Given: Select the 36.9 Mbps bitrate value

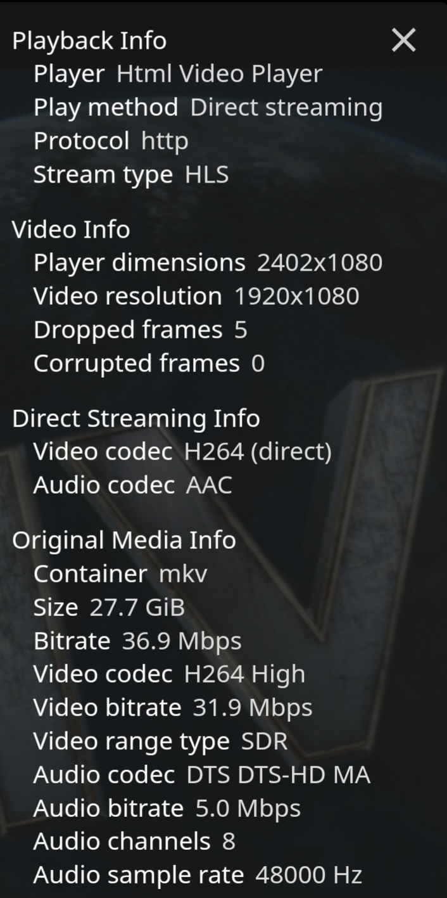Looking at the screenshot, I should 182,641.
